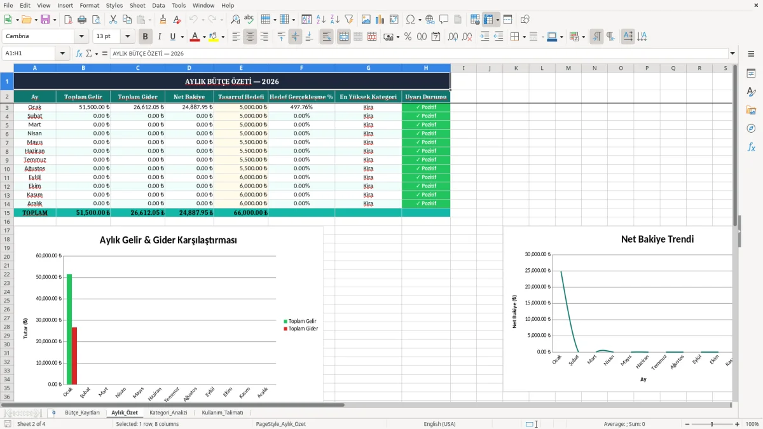Click the Copy icon
763x429 pixels.
[127, 20]
